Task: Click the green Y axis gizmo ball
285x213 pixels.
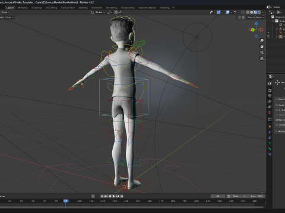Action: click(x=253, y=30)
